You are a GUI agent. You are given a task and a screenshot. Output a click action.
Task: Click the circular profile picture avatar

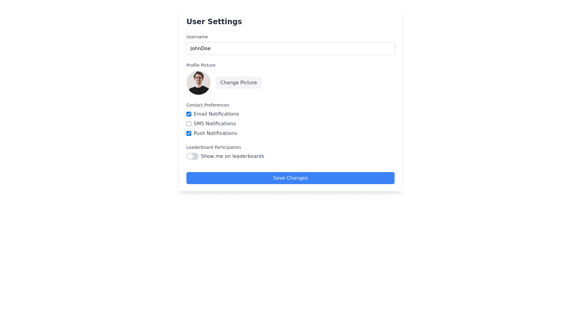tap(199, 83)
